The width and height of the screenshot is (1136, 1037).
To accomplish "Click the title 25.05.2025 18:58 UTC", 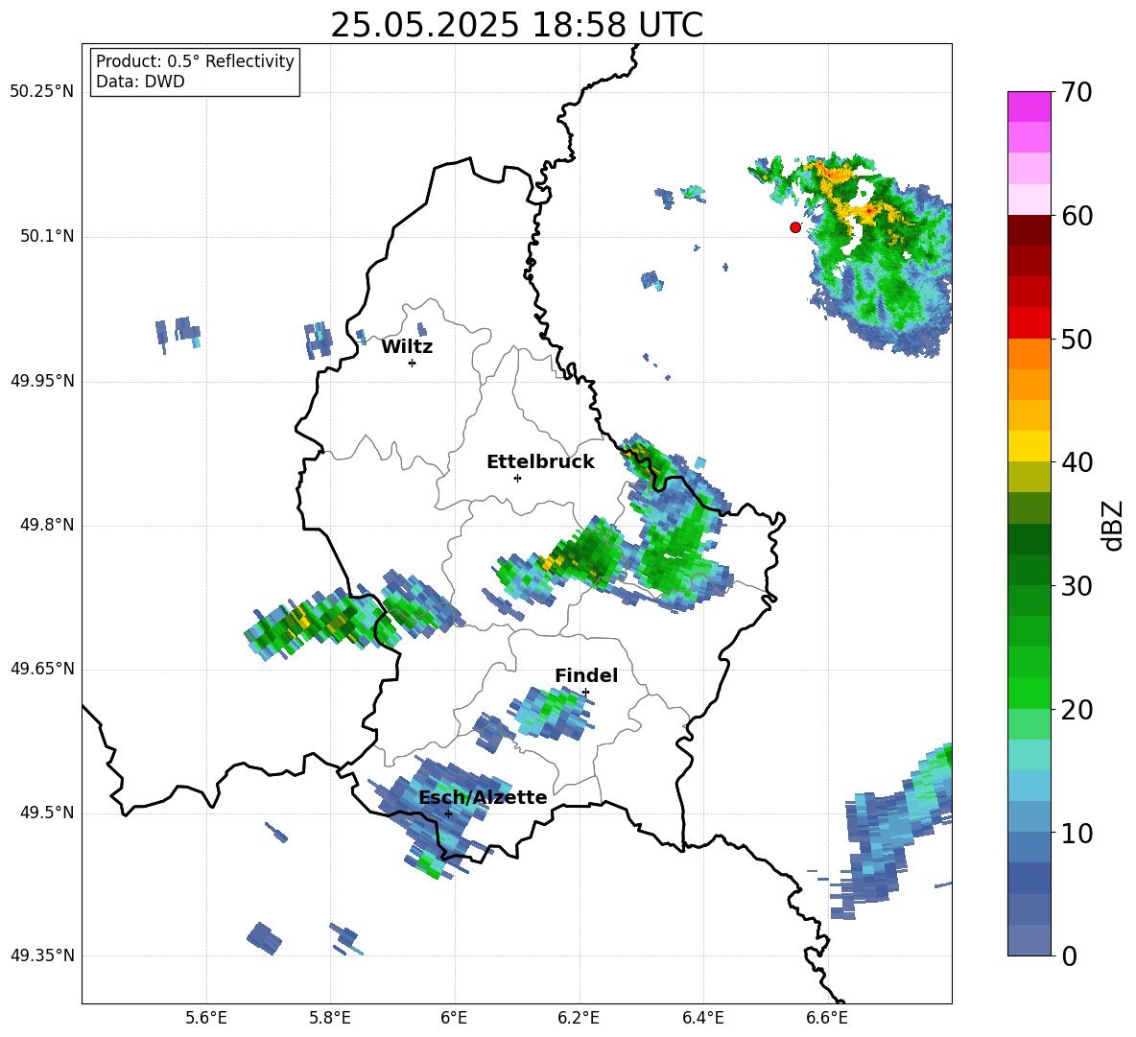I will coord(516,25).
